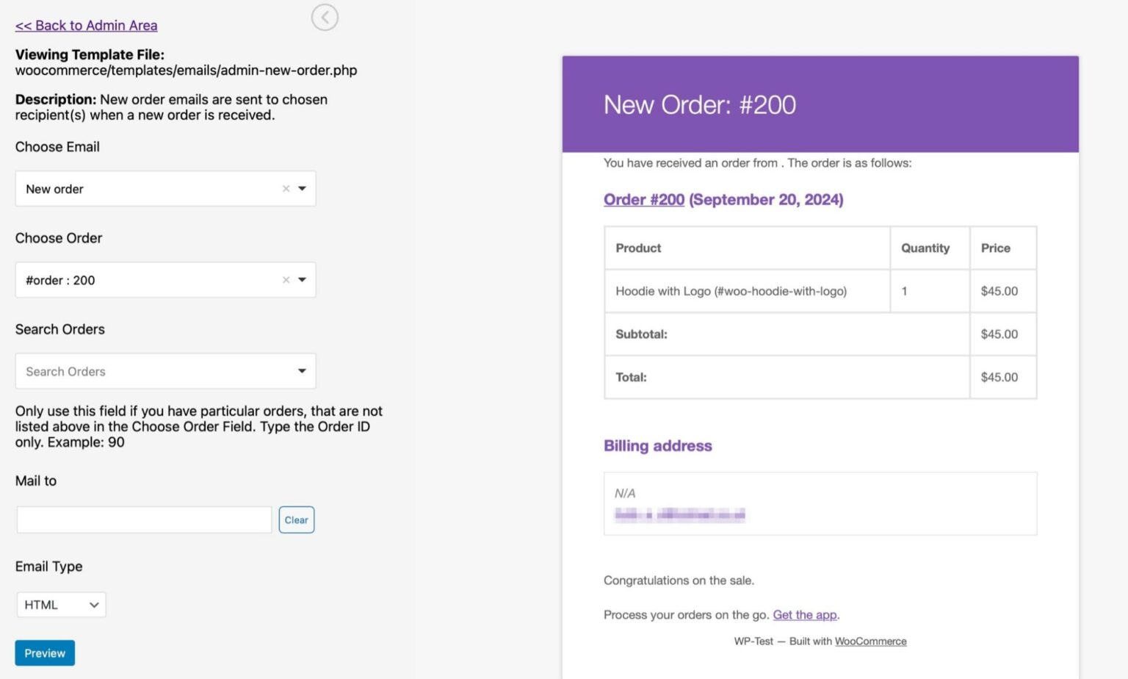Viewport: 1128px width, 679px height.
Task: Click the Preview button
Action: coord(44,653)
